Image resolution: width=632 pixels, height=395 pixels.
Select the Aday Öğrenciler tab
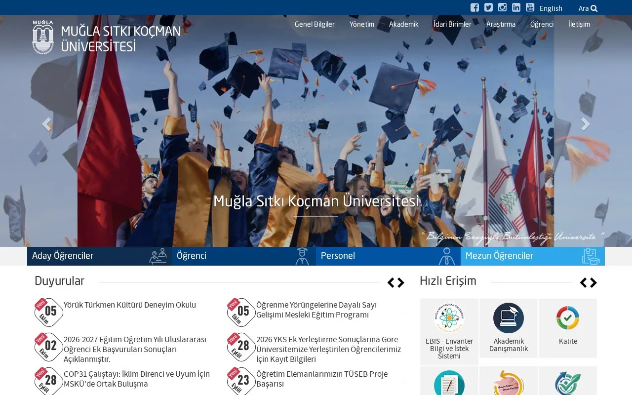(99, 256)
